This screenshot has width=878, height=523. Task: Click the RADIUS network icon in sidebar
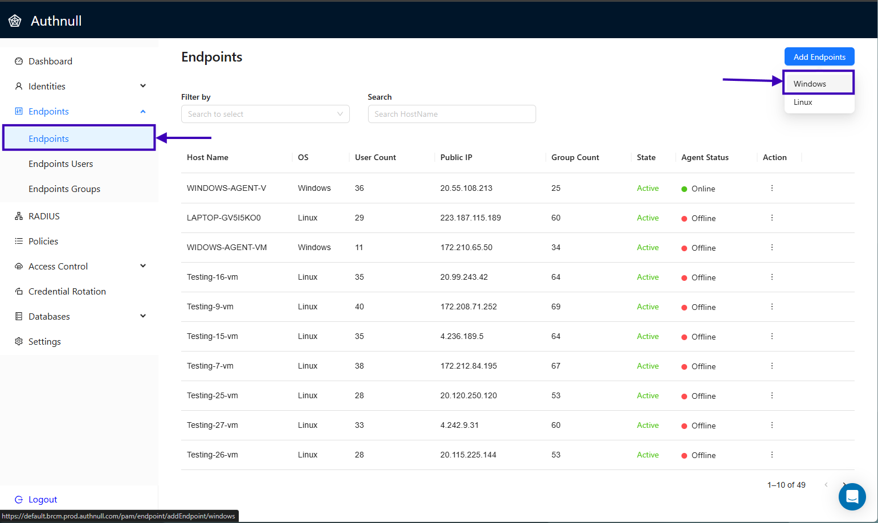(x=19, y=216)
